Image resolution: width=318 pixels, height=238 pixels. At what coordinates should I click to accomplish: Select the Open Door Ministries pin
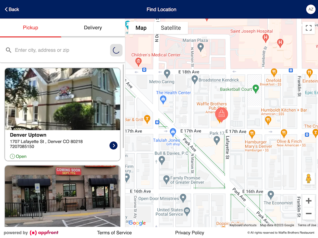[183, 198]
